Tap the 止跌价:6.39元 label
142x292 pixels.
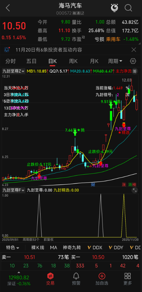101,152
